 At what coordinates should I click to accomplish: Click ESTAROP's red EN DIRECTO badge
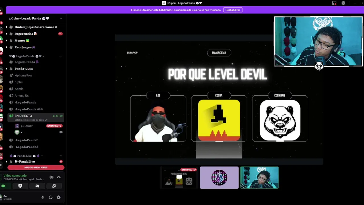(54, 126)
